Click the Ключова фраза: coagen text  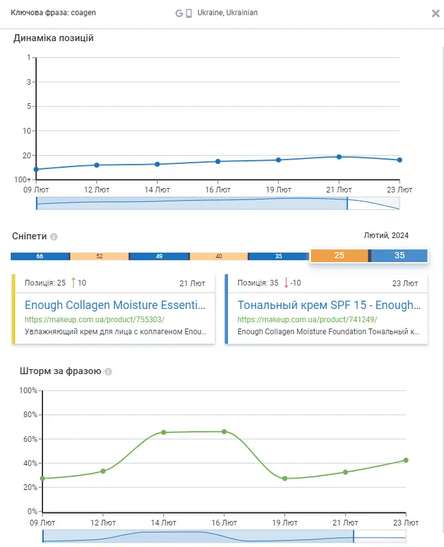coord(53,13)
